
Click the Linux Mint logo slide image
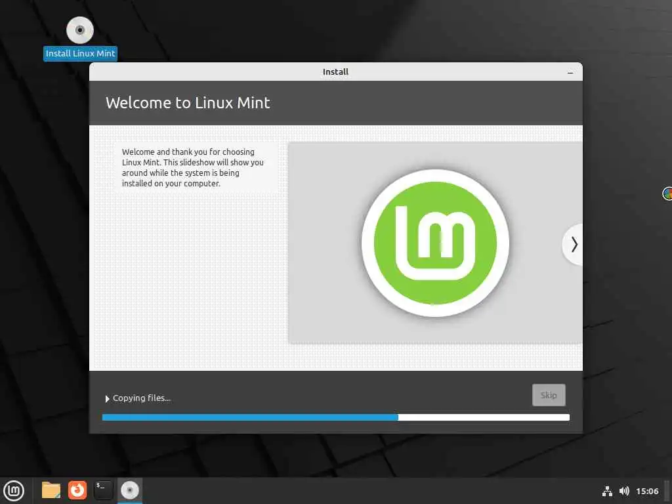pos(436,243)
